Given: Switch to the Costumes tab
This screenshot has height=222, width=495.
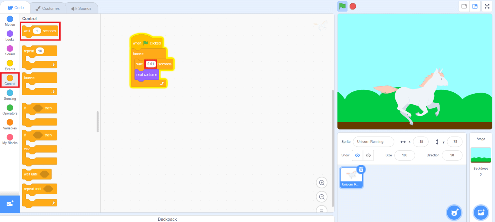Looking at the screenshot, I should tap(48, 8).
